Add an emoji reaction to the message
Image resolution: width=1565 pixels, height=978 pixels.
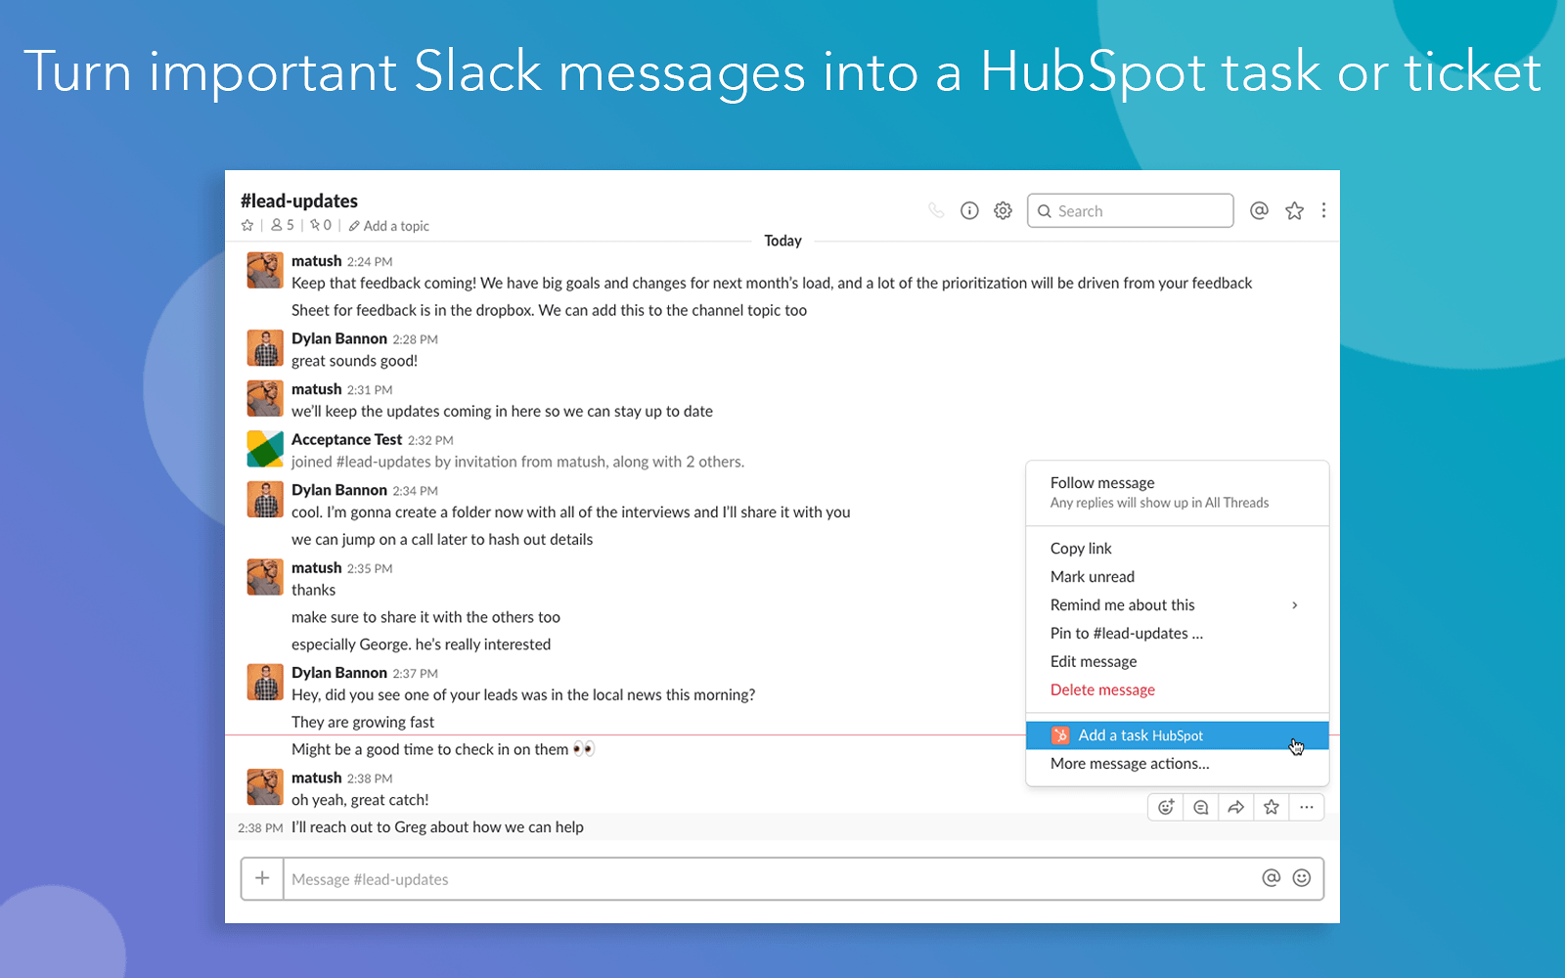pyautogui.click(x=1165, y=806)
